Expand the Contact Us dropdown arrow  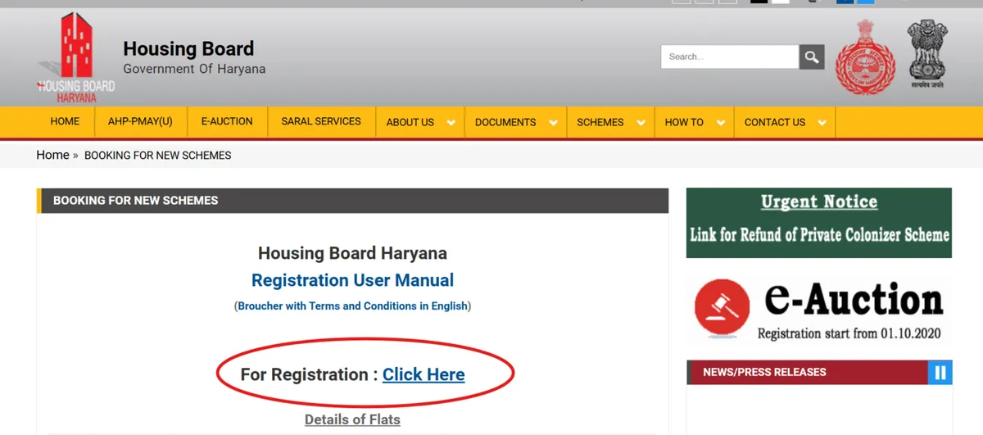point(822,123)
